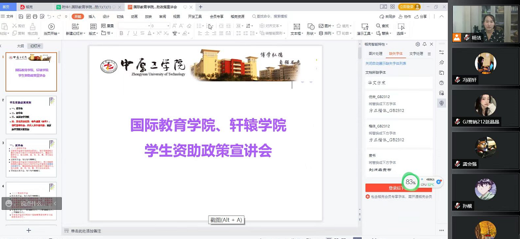Screen dimensions: 520x239
Task: Switch to the Insert (插入) ribbon tab
Action: pos(92,16)
